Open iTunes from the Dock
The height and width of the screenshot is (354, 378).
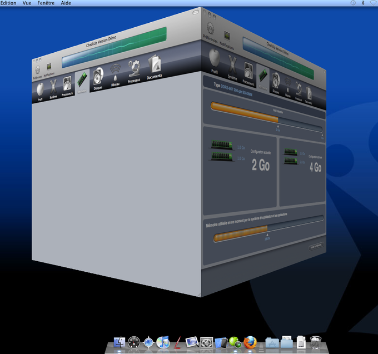tap(163, 342)
